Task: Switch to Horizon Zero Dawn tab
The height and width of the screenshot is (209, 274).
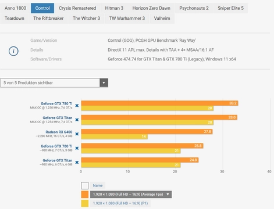Action: pos(151,8)
